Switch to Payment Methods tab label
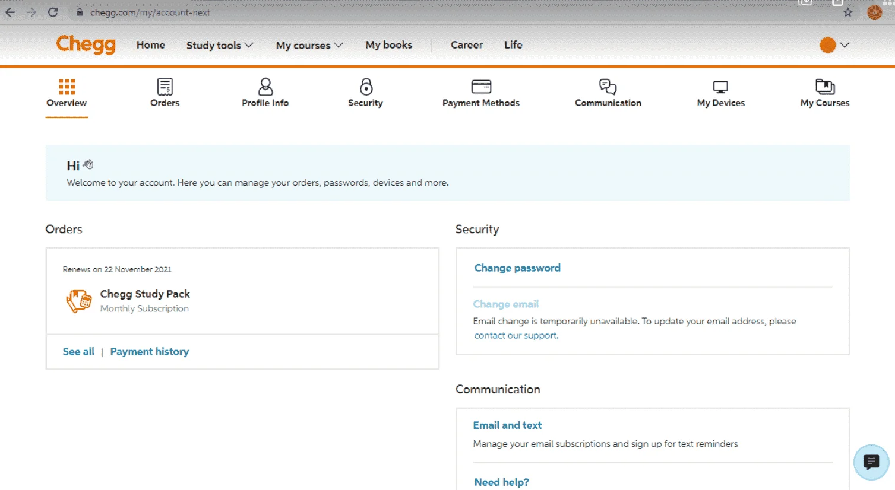Viewport: 895px width, 490px height. click(x=481, y=103)
